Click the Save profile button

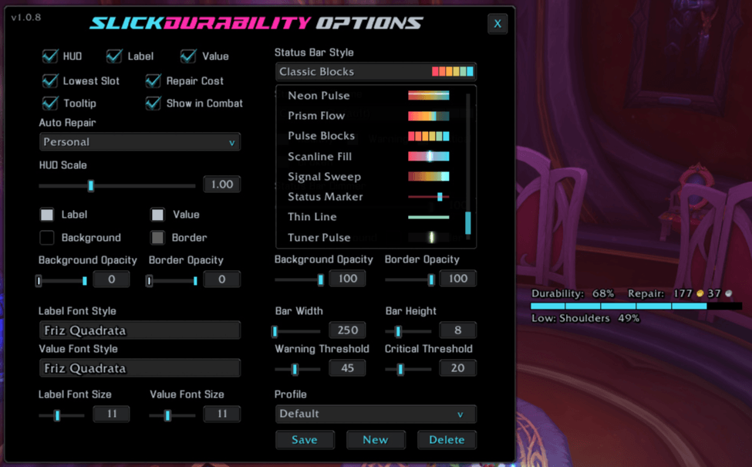click(305, 440)
